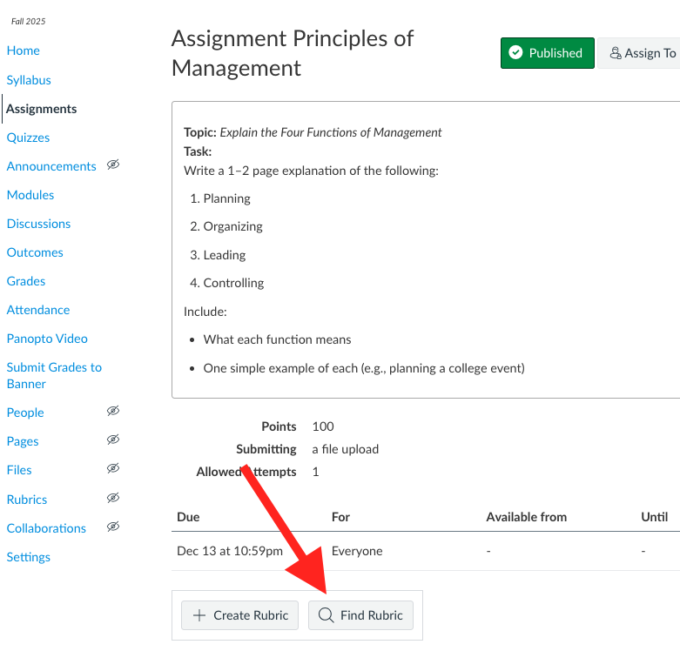Navigate to Discussions

[x=38, y=224]
